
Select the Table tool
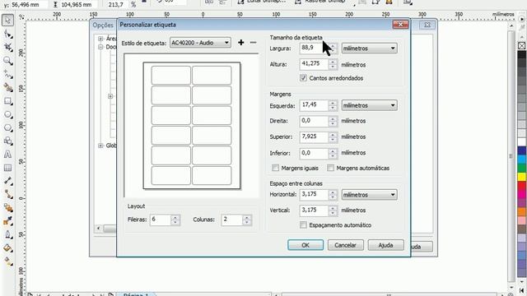7,168
